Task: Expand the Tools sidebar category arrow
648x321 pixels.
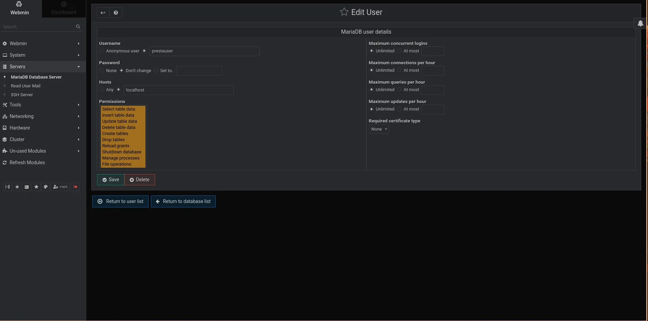Action: coord(78,105)
